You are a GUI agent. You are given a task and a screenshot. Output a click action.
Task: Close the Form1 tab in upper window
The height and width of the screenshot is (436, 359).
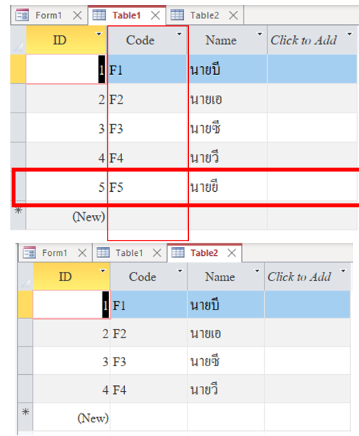click(77, 15)
